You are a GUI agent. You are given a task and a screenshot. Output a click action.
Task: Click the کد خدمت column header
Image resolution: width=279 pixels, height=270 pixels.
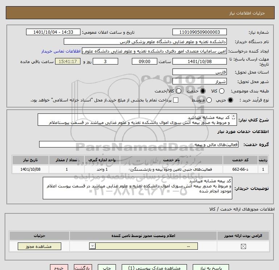click(240, 160)
